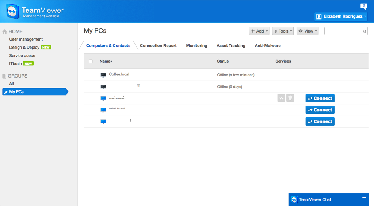Select the My PCs group

[35, 92]
